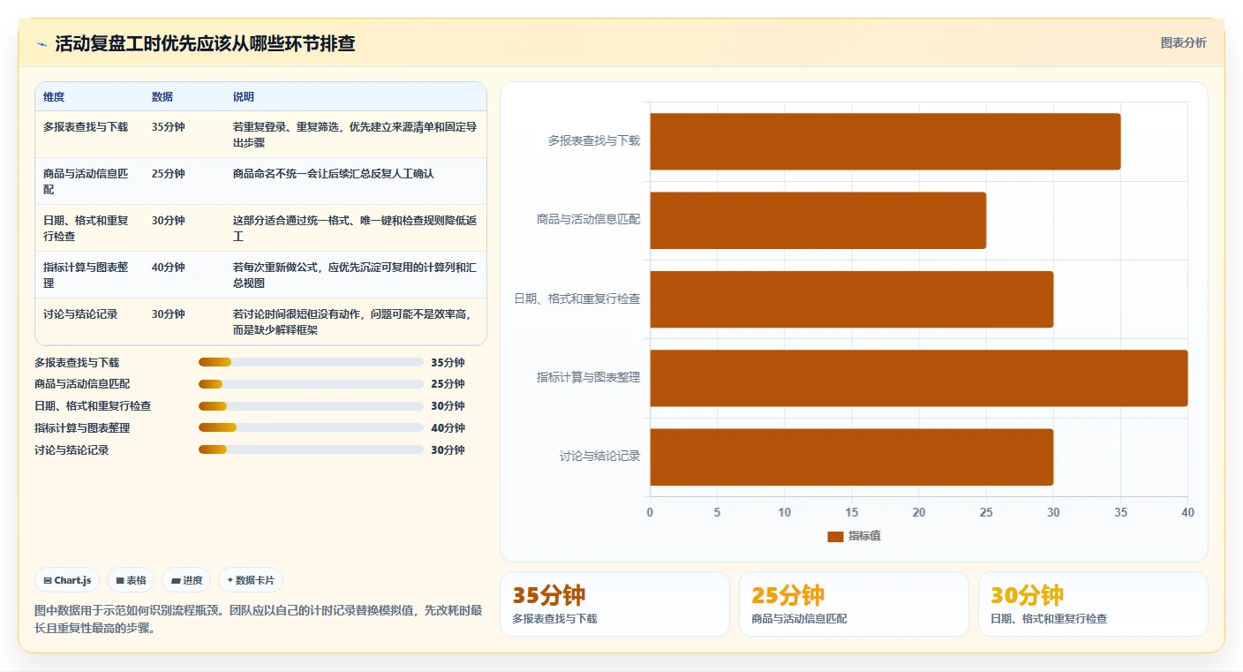Click the footer note starting 图中数据用于示范

[259, 620]
